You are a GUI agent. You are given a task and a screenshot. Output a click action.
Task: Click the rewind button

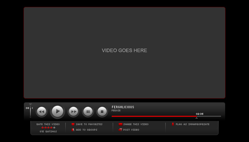click(x=41, y=112)
